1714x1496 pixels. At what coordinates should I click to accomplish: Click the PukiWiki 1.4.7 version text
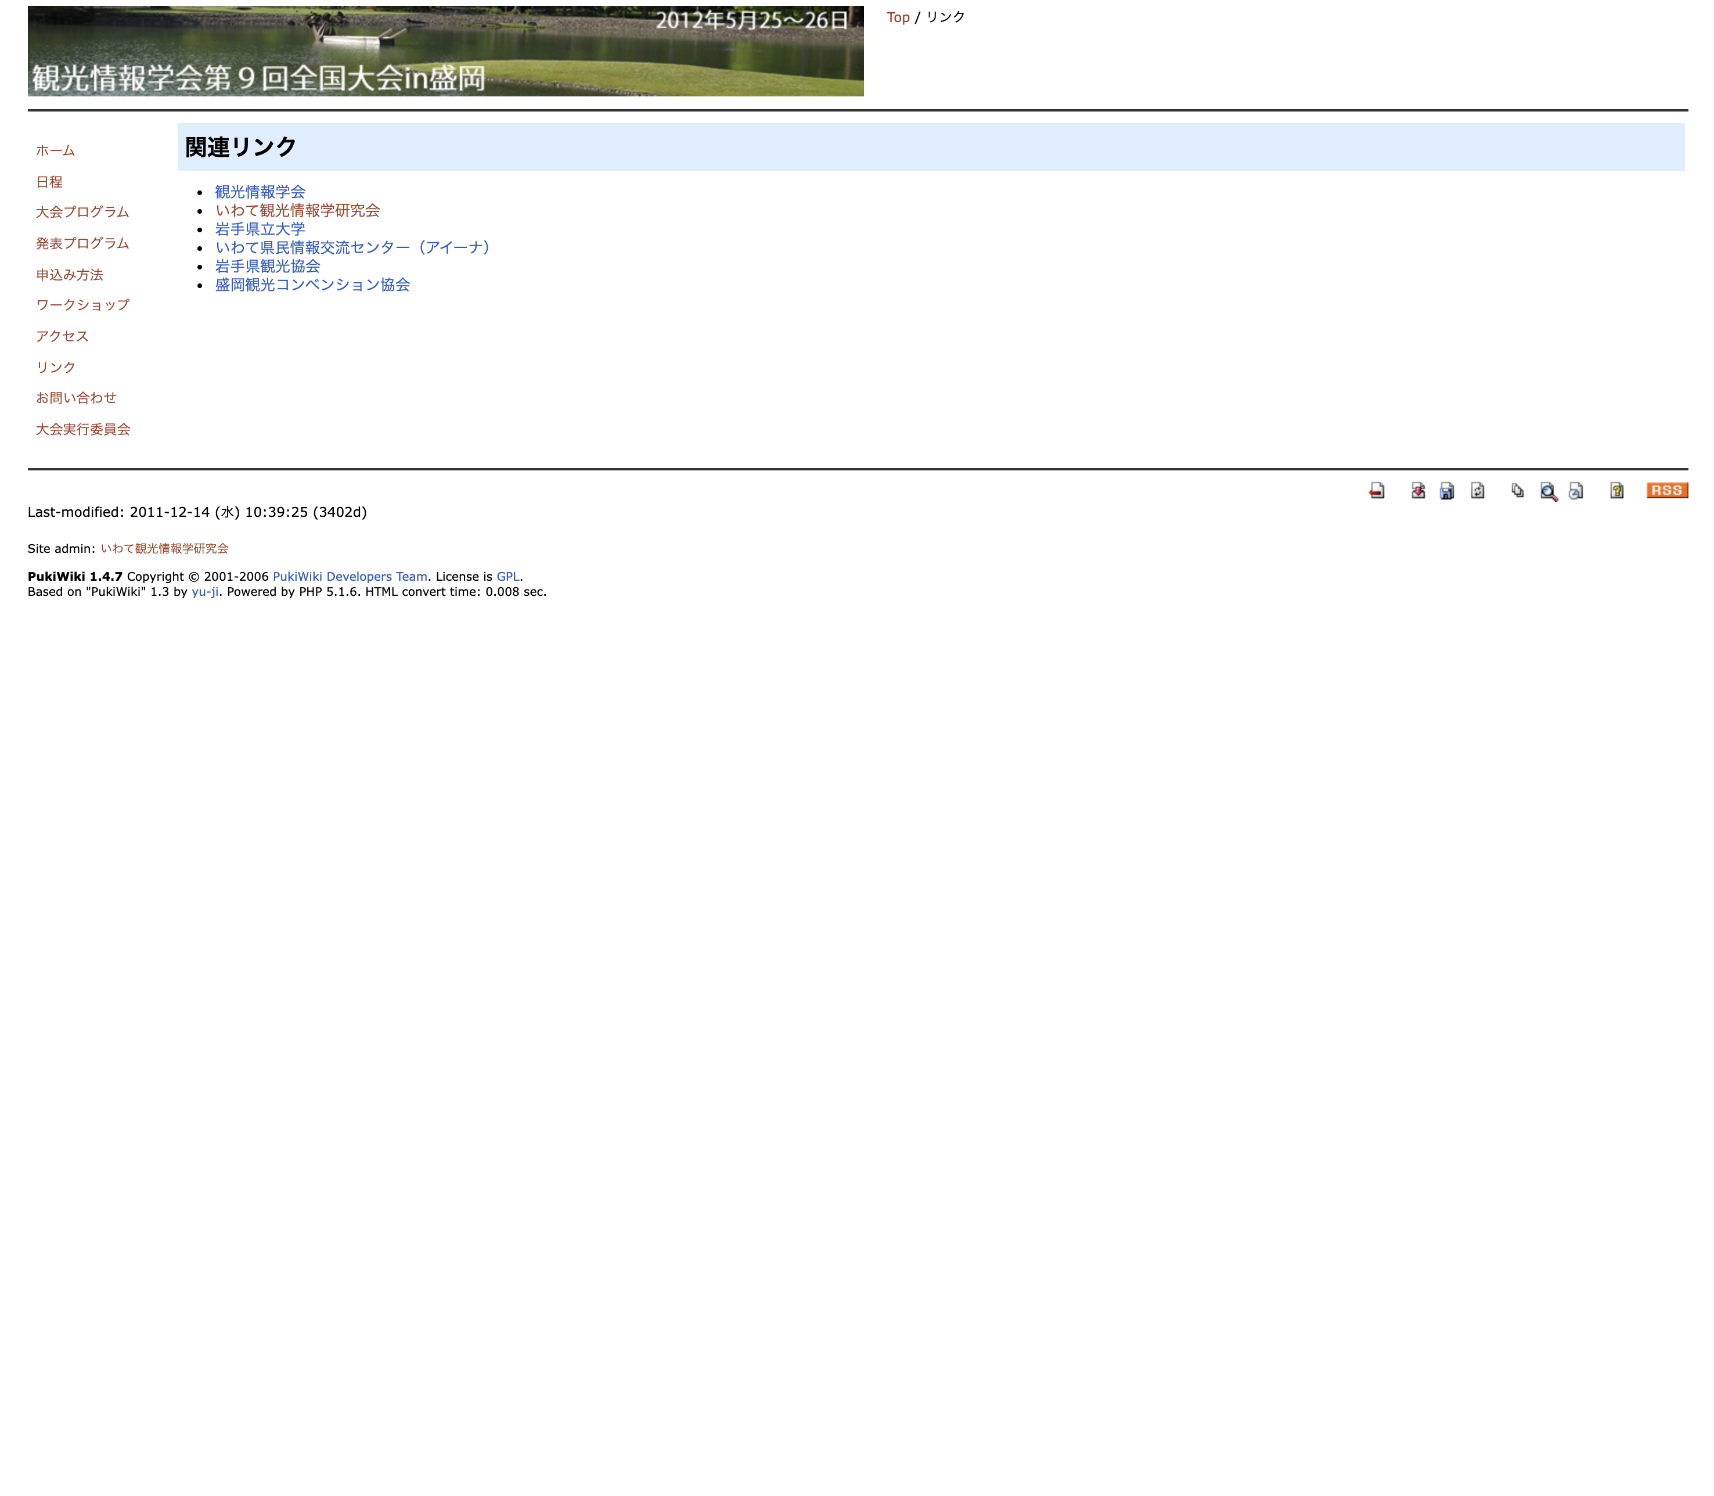75,577
